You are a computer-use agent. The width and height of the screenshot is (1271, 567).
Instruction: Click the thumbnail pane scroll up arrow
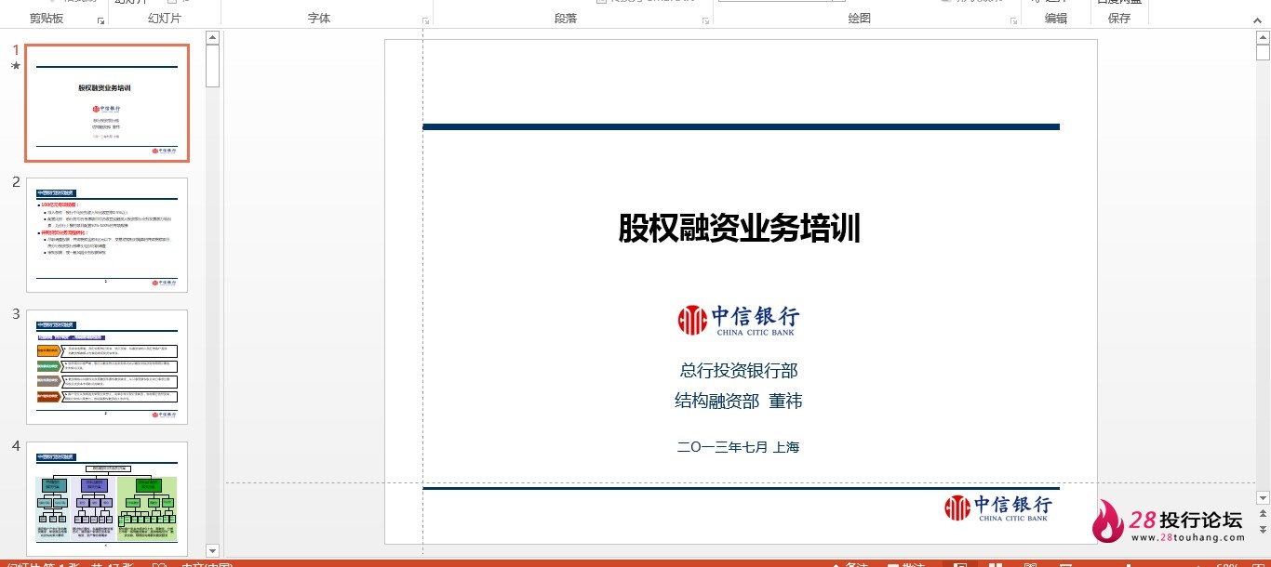click(x=212, y=38)
